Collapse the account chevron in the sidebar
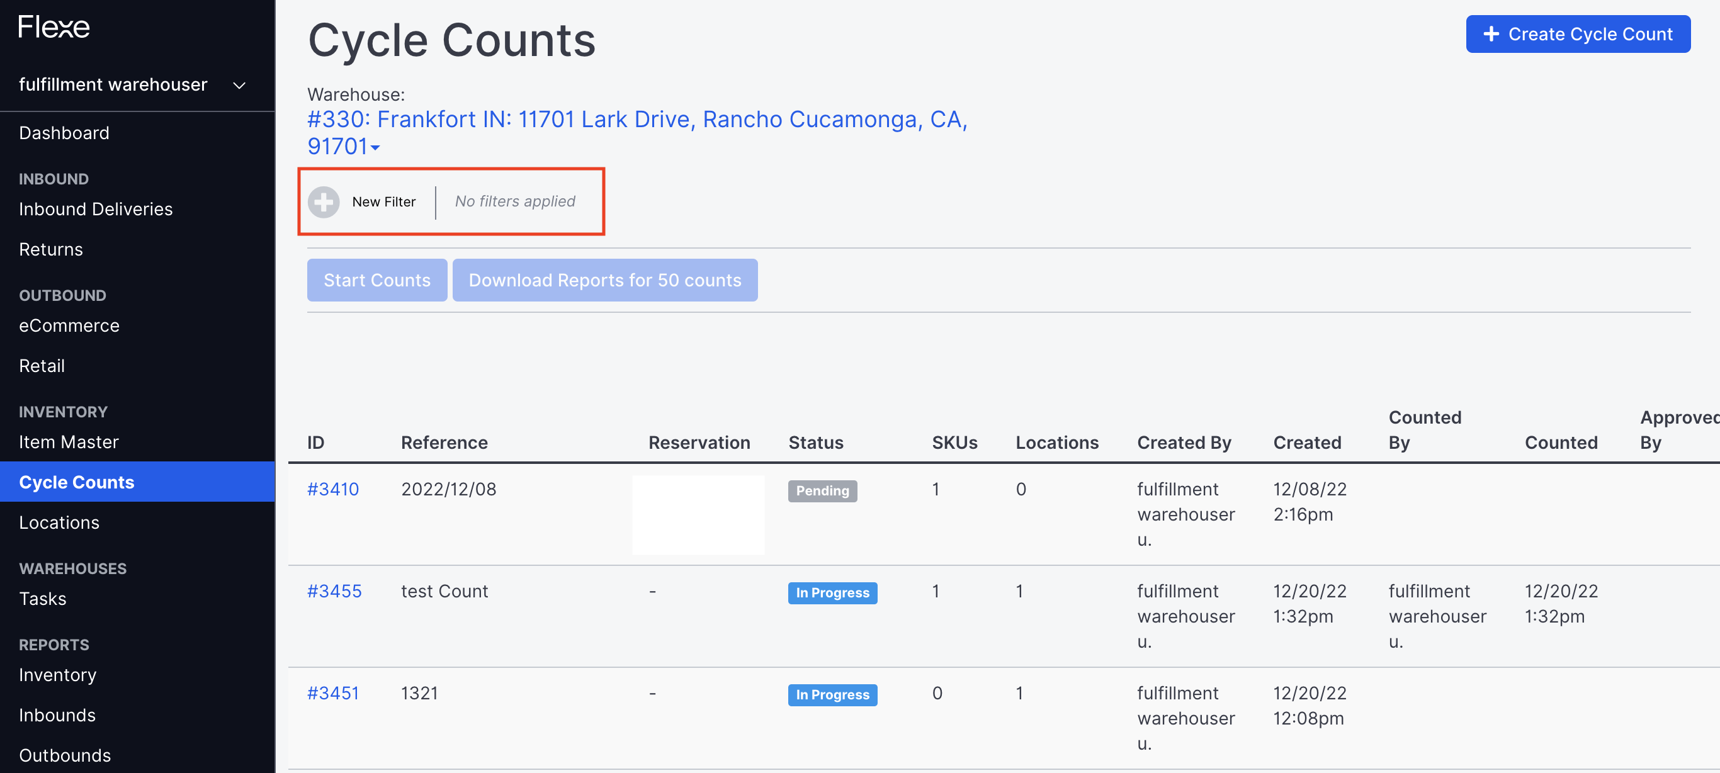1720x773 pixels. click(239, 85)
